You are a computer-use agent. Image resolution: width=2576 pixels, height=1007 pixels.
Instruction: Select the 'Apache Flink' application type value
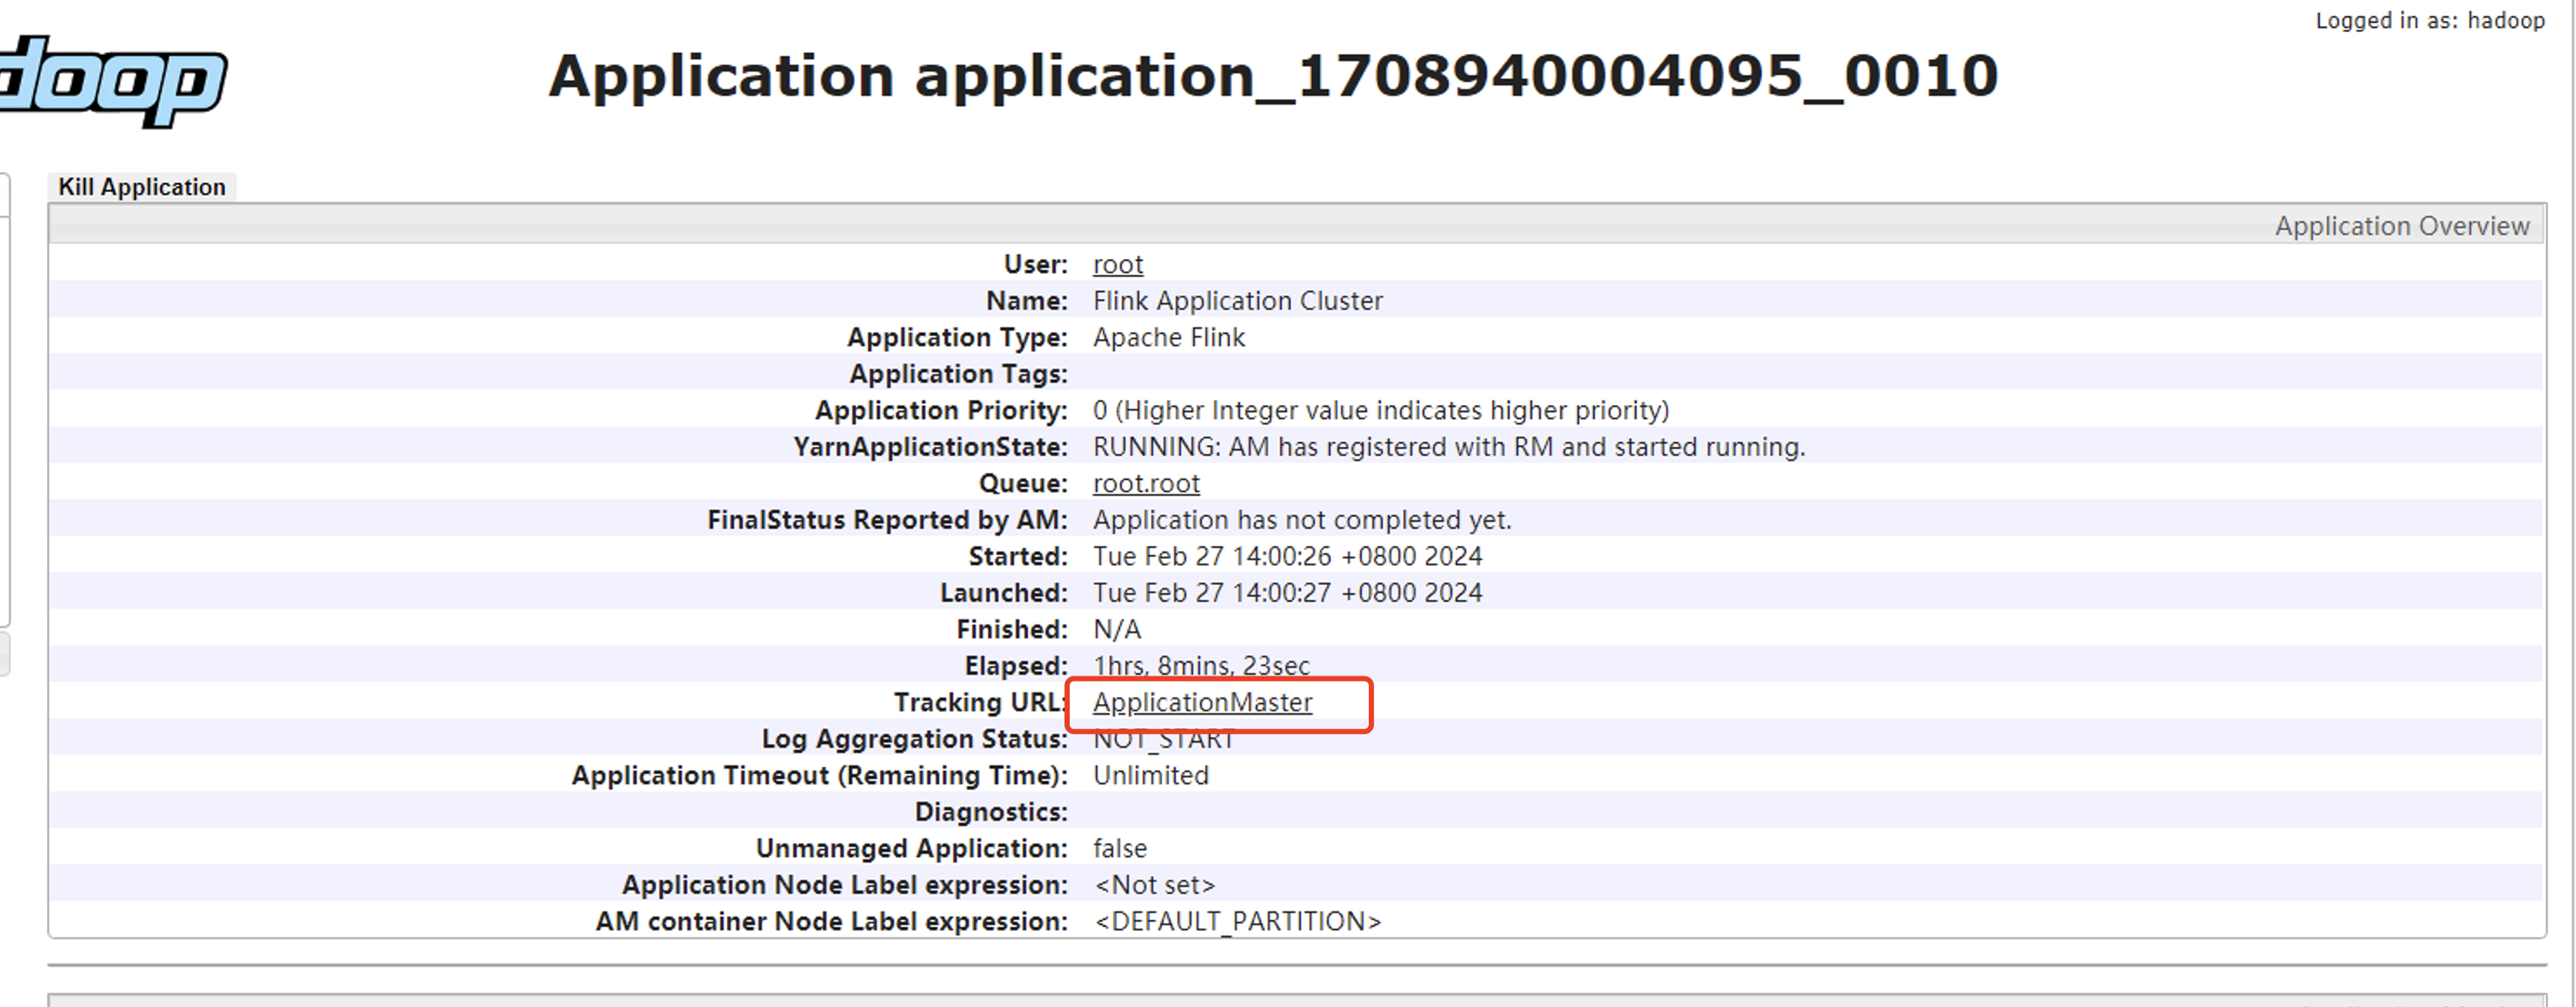(x=1169, y=338)
